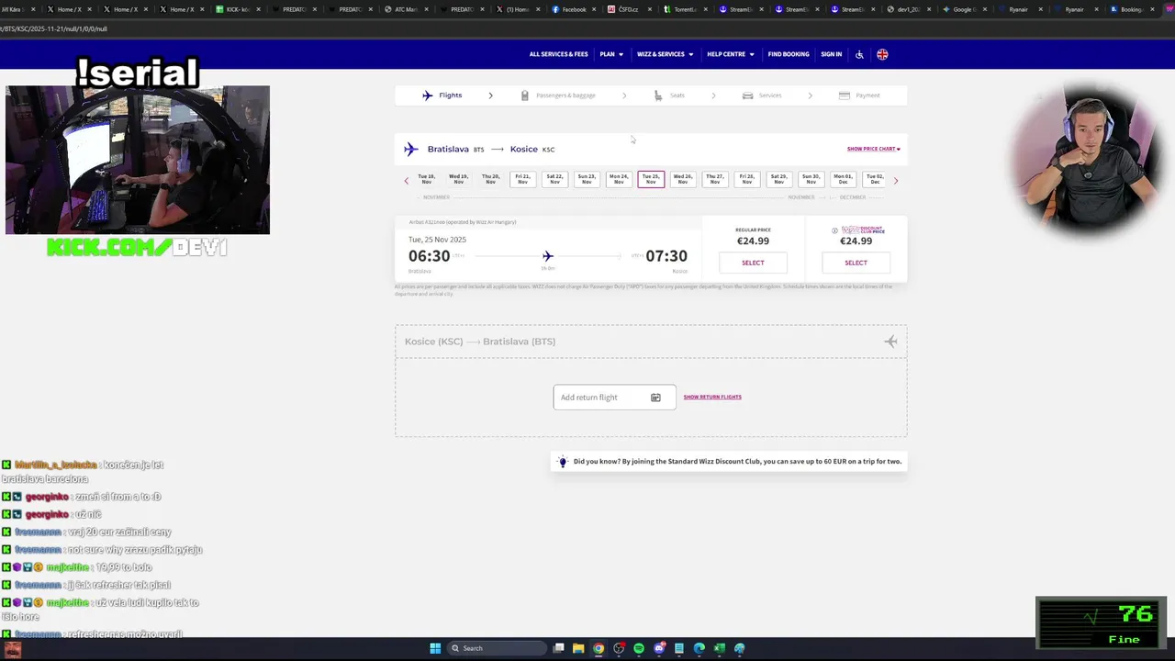Open File Explorer from the taskbar
1175x661 pixels.
(x=578, y=648)
